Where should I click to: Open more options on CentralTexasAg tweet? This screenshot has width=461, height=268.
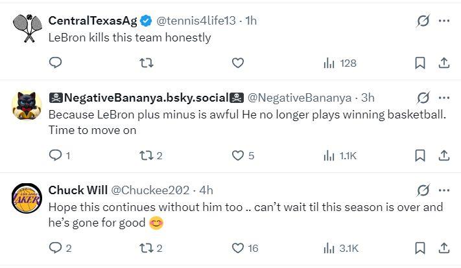[x=444, y=21]
